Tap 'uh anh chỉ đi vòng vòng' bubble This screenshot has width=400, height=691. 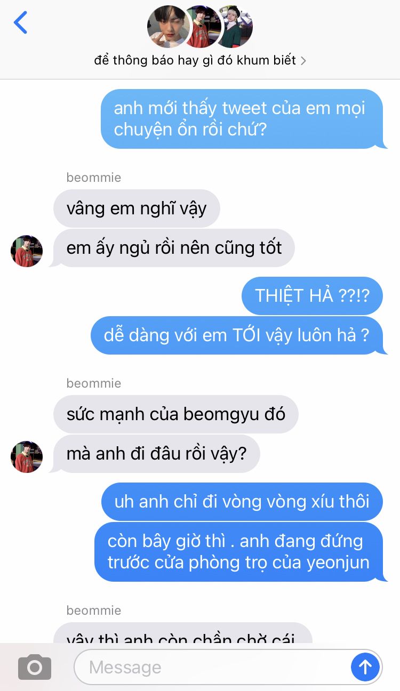pyautogui.click(x=242, y=501)
